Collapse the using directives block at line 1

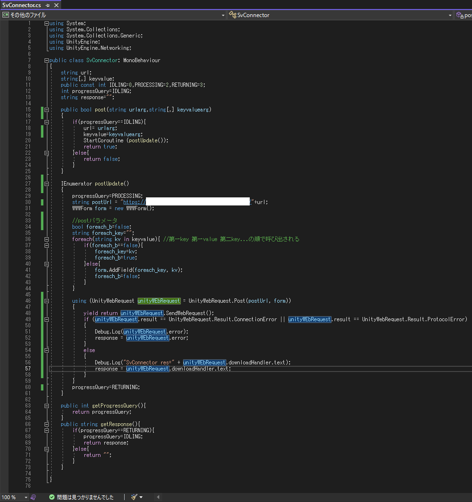click(x=47, y=23)
